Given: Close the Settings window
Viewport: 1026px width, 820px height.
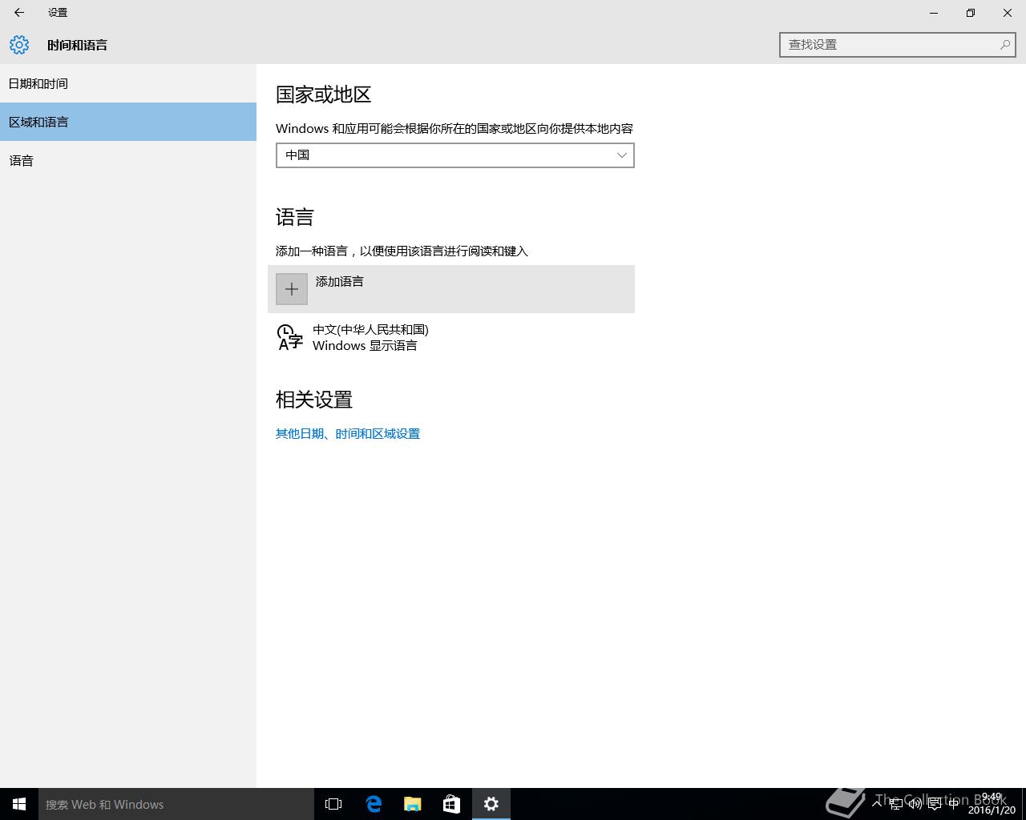Looking at the screenshot, I should coord(1008,13).
